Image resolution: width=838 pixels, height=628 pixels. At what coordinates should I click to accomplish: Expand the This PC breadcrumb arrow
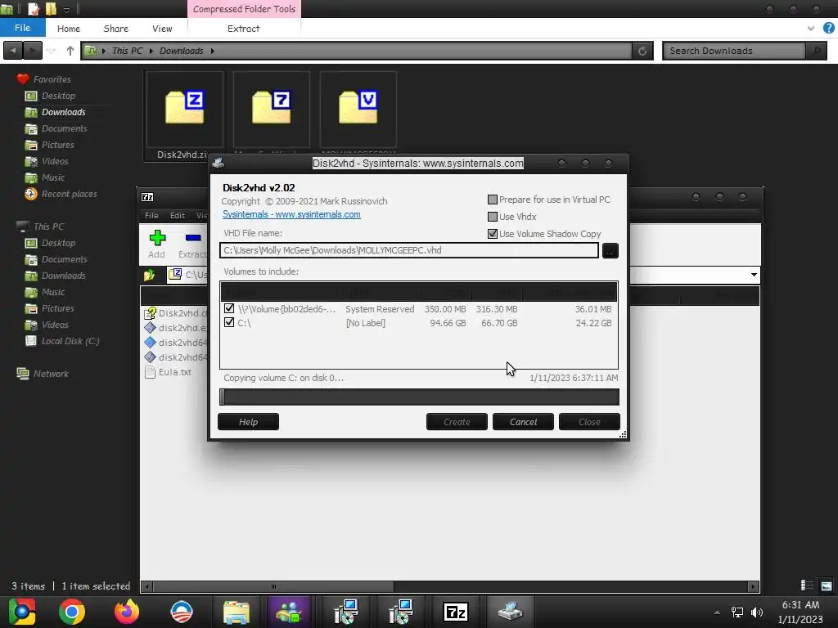tap(151, 51)
